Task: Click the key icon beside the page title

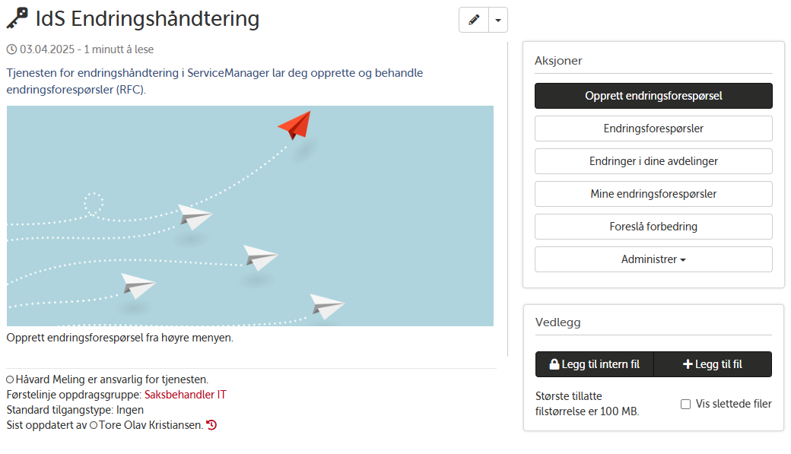Action: click(x=16, y=19)
